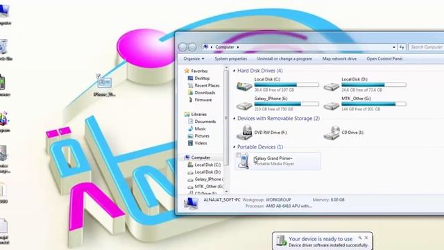
Task: Click Favorites star icon in sidebar
Action: 187,71
